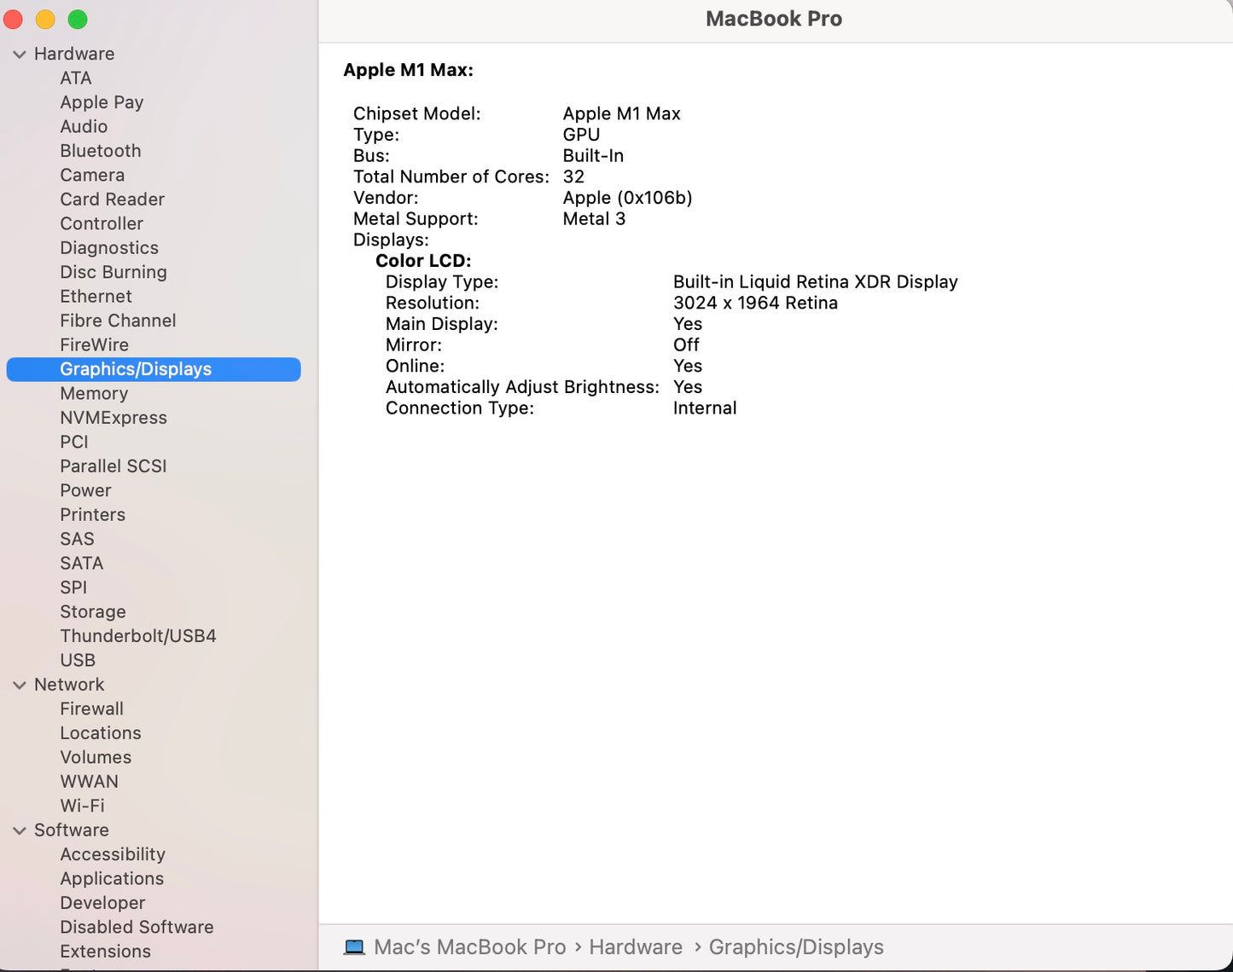Select PCI in the sidebar

click(74, 443)
